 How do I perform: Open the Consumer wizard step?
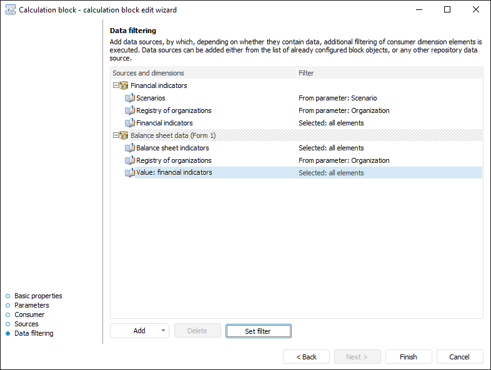point(29,314)
